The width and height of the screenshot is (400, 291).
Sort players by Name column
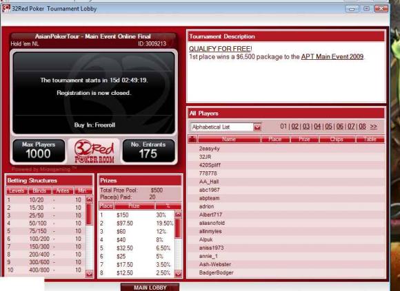[229, 139]
